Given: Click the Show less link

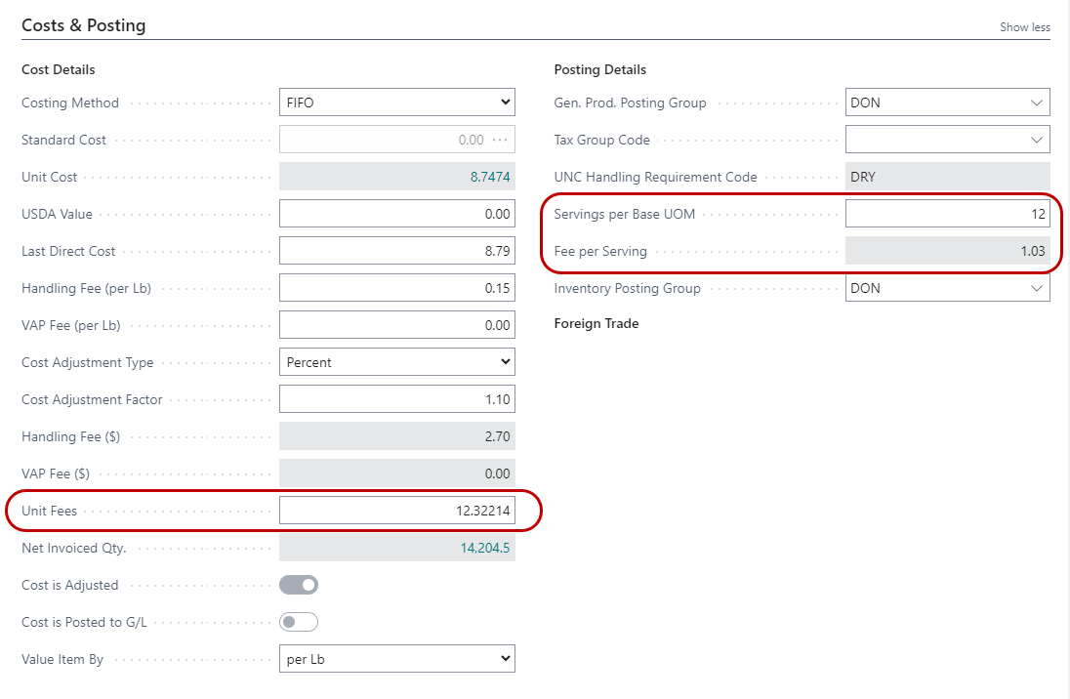Looking at the screenshot, I should 1024,27.
